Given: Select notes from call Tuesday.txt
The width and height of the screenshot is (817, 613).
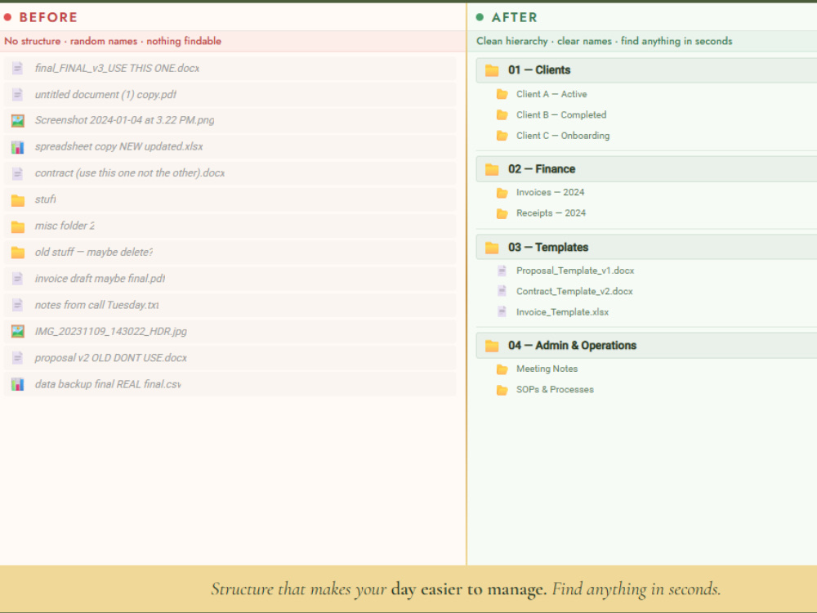Looking at the screenshot, I should tap(97, 305).
